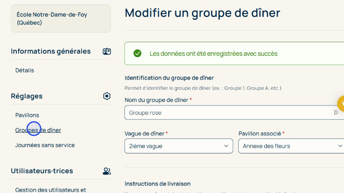Click the Utilisateurs·trices section heading

tap(42, 171)
